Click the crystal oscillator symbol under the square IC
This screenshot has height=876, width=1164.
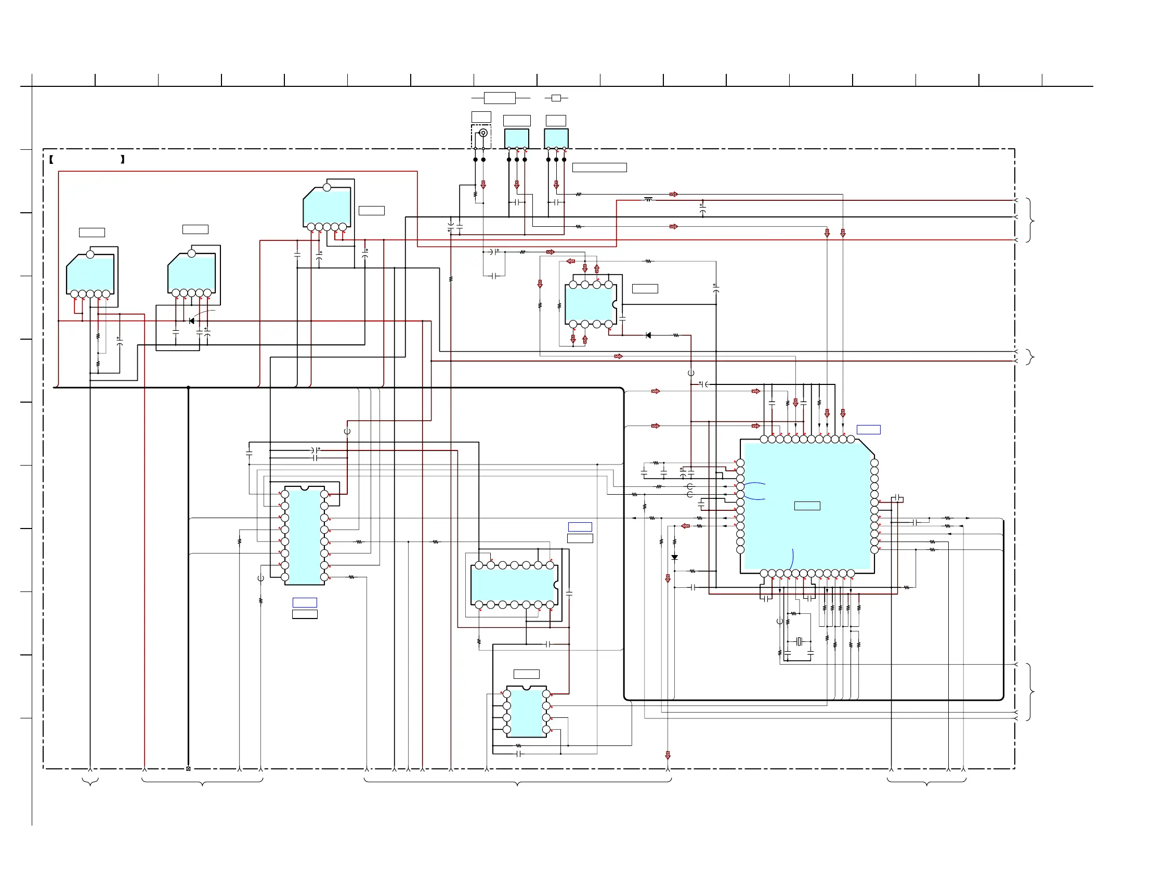click(x=799, y=641)
